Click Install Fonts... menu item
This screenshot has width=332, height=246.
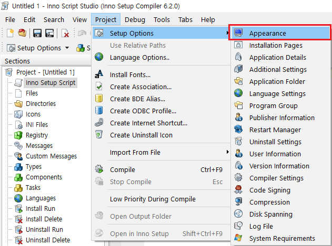(162, 75)
